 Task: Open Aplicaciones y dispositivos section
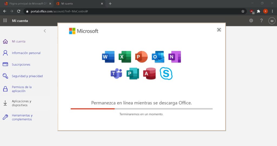point(22,103)
